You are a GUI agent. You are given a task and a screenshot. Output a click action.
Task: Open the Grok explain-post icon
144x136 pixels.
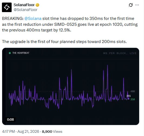click(130, 5)
